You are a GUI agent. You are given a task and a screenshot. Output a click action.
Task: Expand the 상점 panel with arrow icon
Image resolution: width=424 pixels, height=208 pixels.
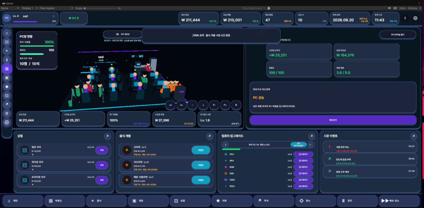[107, 136]
